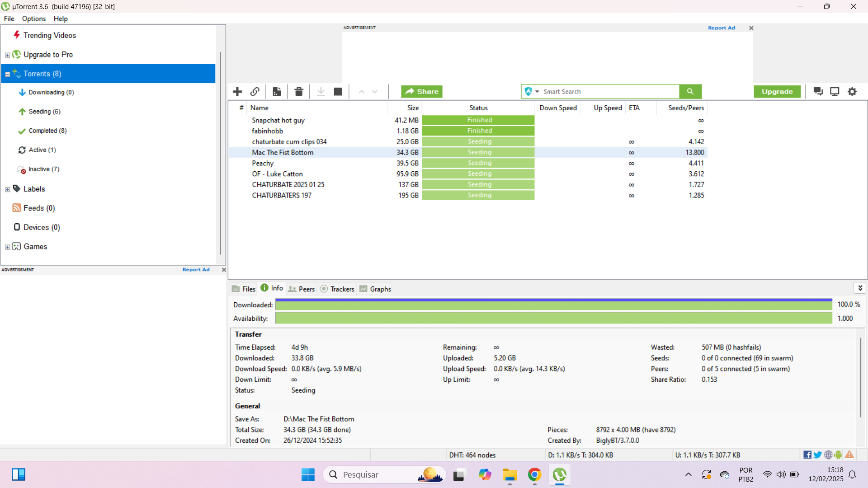Select the Seeding (6) sidebar filter
Viewport: 868px width, 488px height.
click(x=44, y=112)
